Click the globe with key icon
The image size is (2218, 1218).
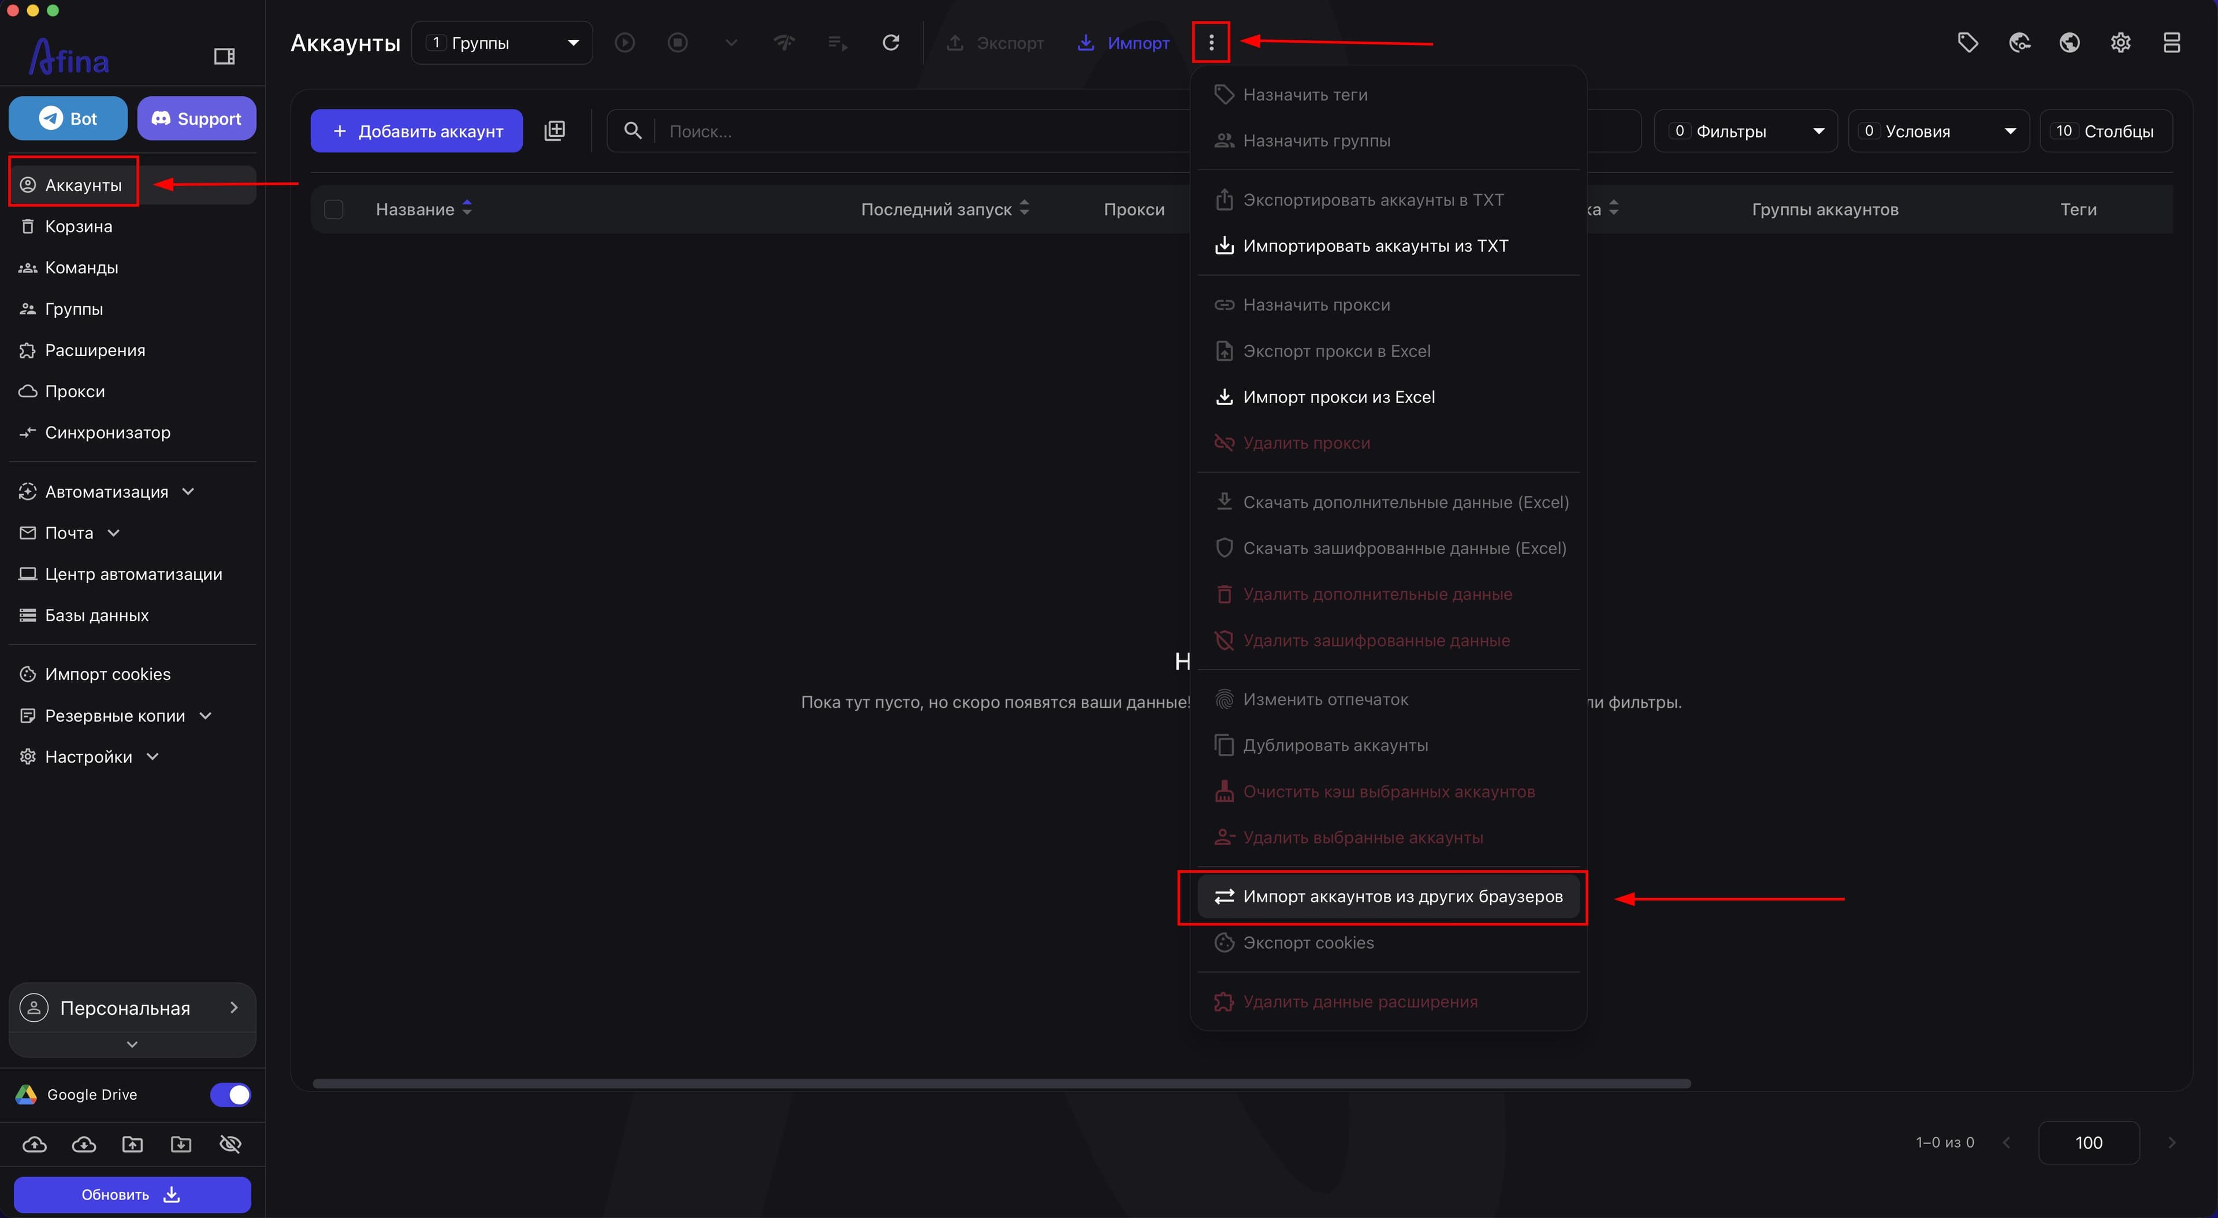(2019, 42)
